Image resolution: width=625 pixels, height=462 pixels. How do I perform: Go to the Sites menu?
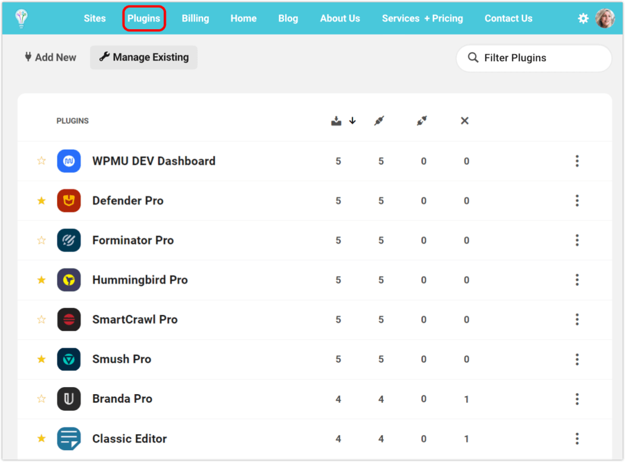tap(95, 18)
